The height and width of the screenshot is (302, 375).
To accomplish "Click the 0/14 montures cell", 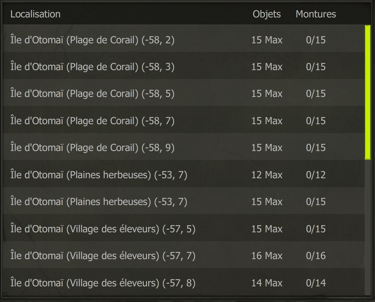I will point(316,283).
